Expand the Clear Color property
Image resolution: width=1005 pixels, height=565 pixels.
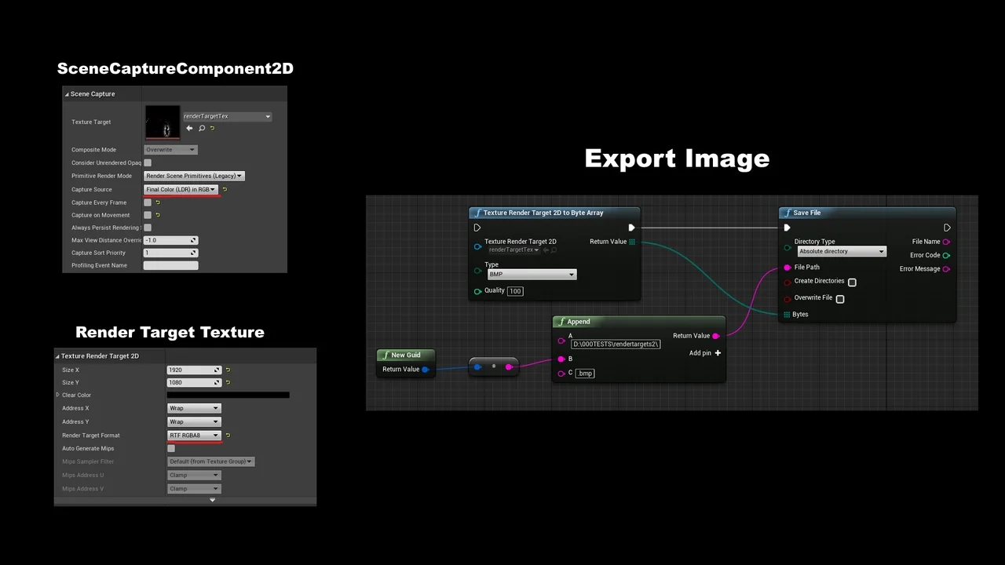point(57,395)
